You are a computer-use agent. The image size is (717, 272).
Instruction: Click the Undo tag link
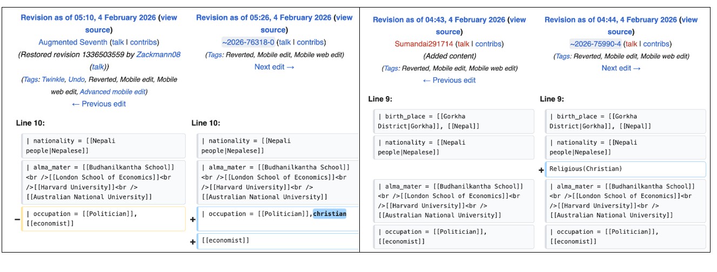click(76, 79)
